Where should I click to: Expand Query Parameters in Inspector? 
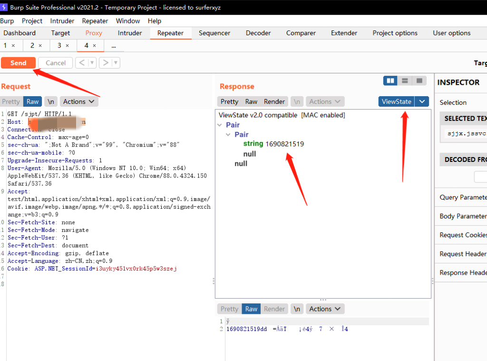461,197
